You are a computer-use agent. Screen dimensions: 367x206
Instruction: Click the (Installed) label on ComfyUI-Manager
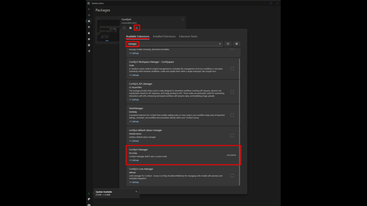click(231, 155)
